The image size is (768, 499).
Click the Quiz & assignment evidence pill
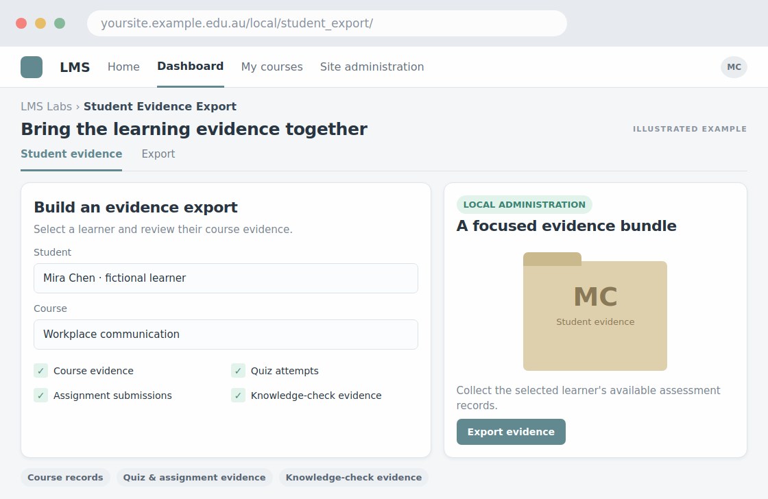195,478
